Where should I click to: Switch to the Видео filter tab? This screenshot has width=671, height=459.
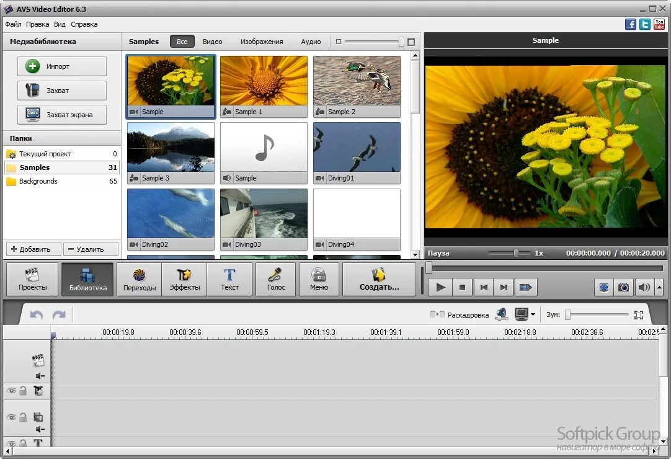(x=212, y=42)
